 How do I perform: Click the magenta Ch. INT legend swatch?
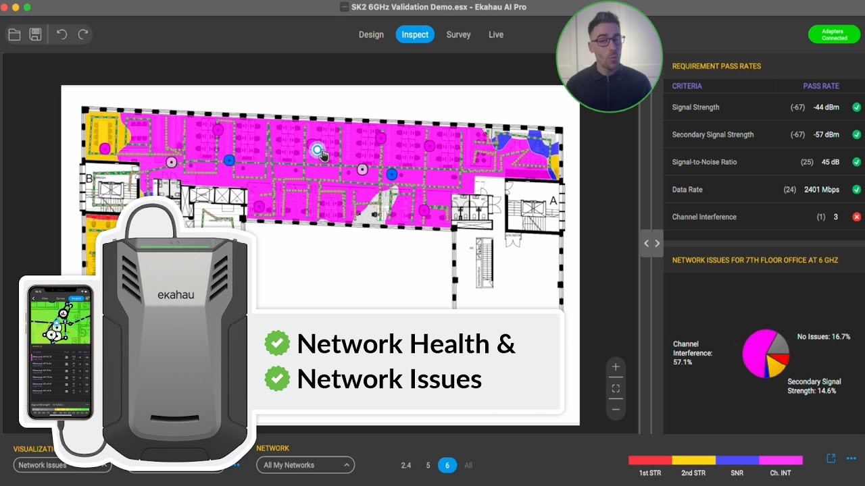[x=781, y=460]
